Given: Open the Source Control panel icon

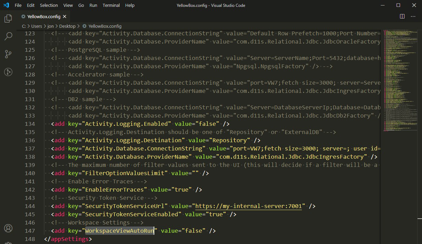Looking at the screenshot, I should 8,54.
